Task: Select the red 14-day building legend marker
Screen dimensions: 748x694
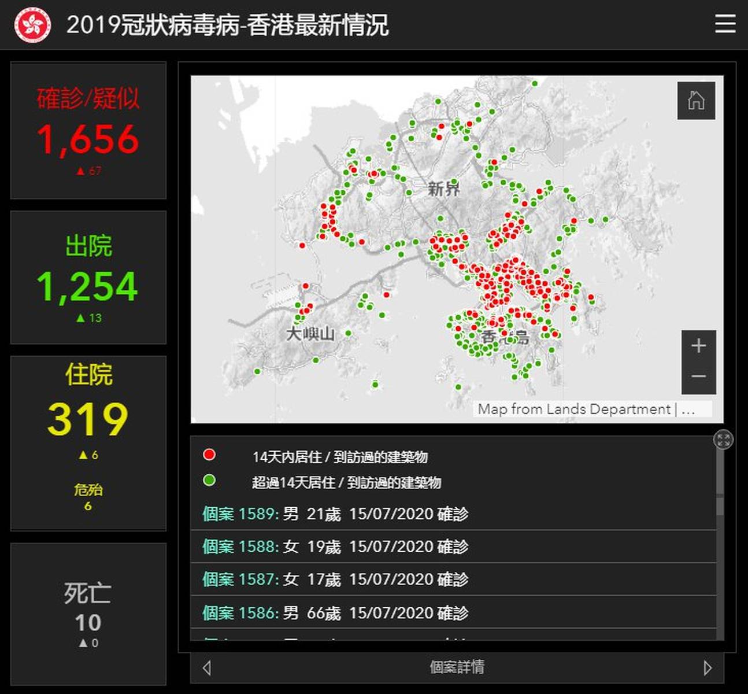Action: pos(209,455)
